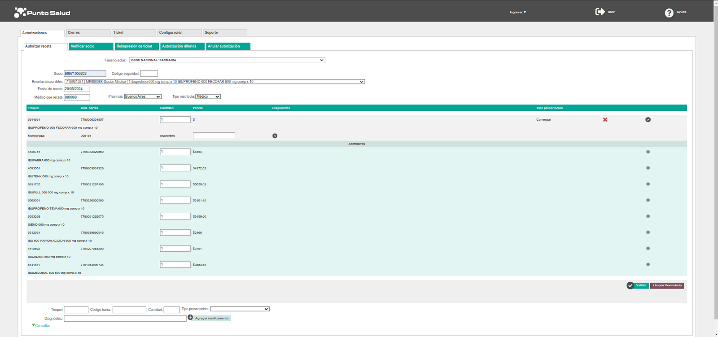Screen dimensions: 718x337
Task: Select alternative IBUMEJORAL 600 radio dot
Action: click(648, 264)
